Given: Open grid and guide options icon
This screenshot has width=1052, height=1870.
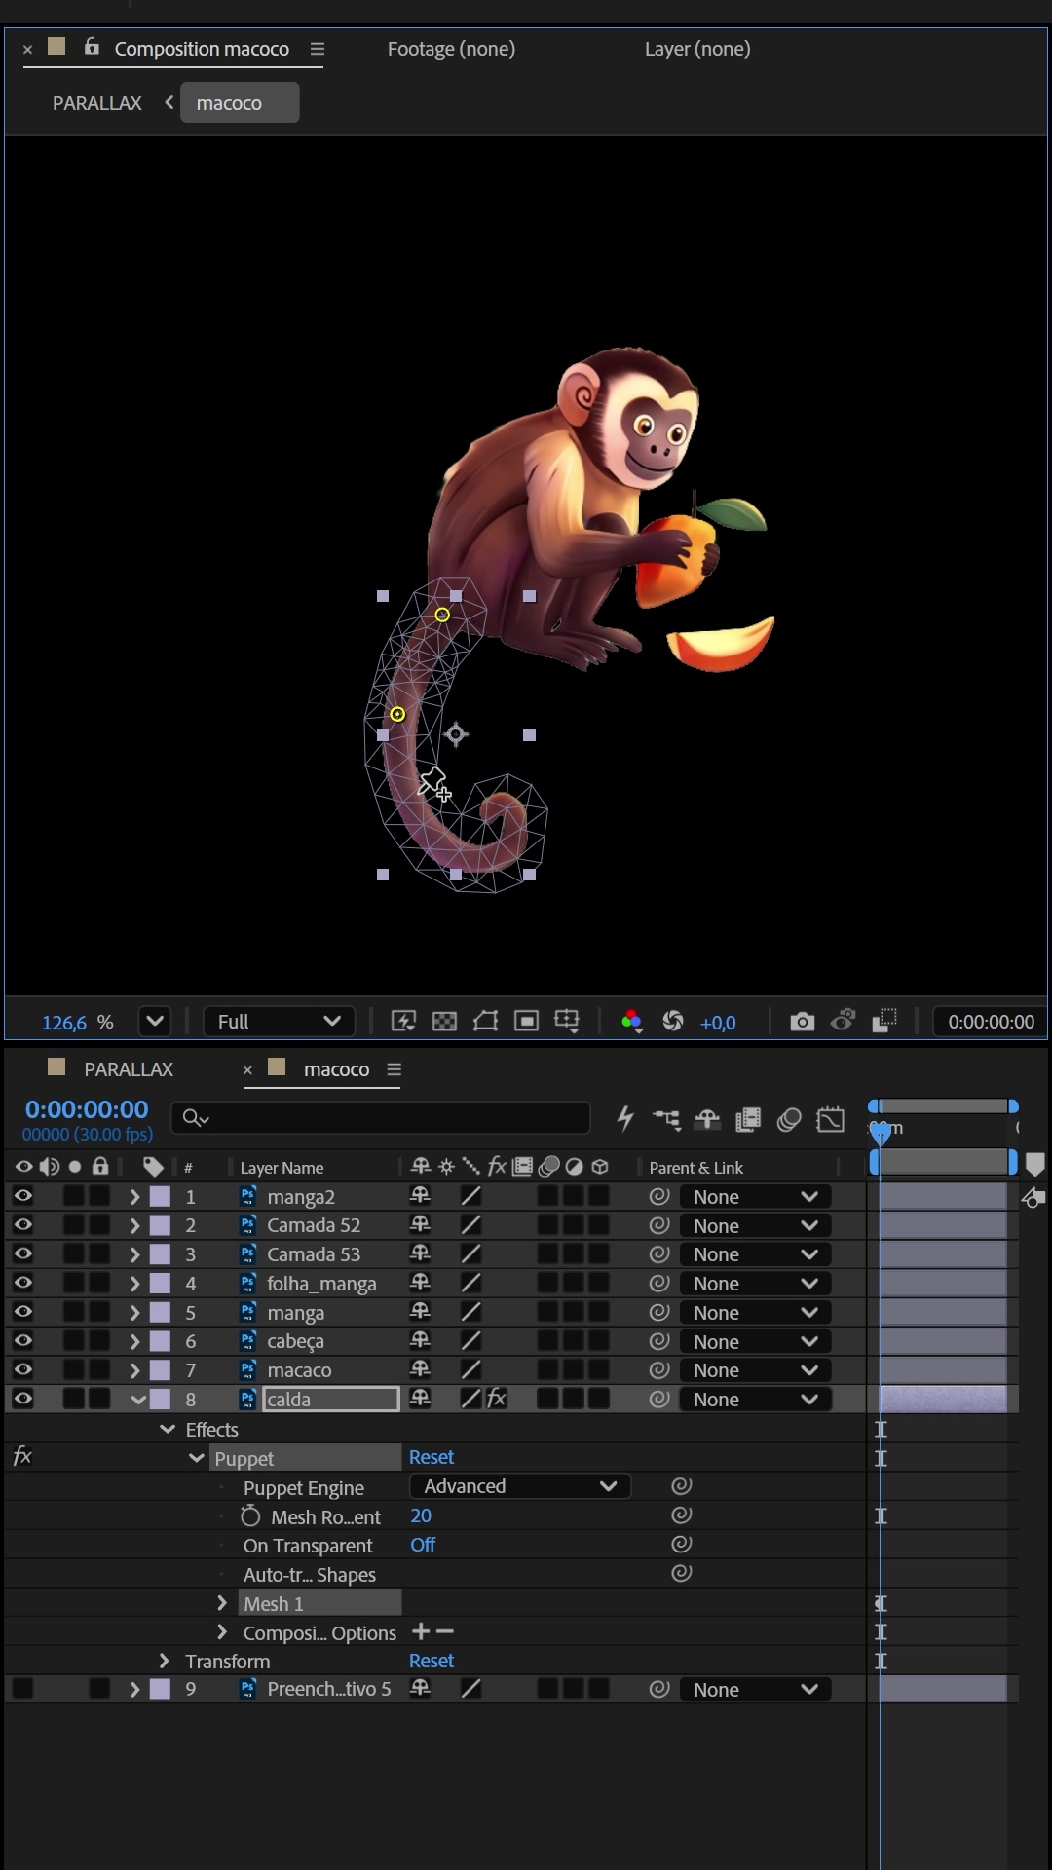Looking at the screenshot, I should (x=567, y=1021).
